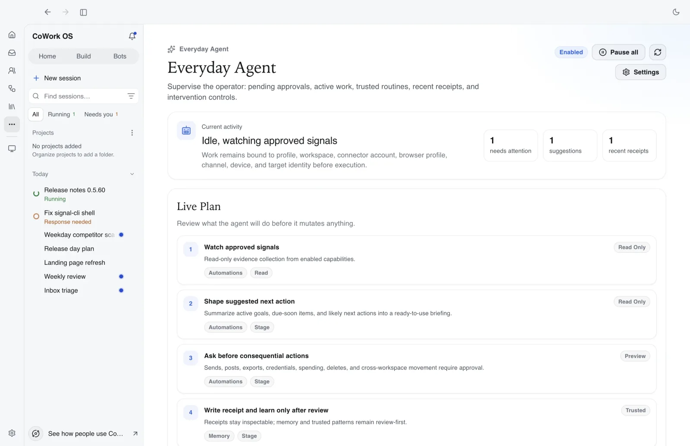This screenshot has height=446, width=690.
Task: Open the Fix signal-cli shell session
Action: 84,217
